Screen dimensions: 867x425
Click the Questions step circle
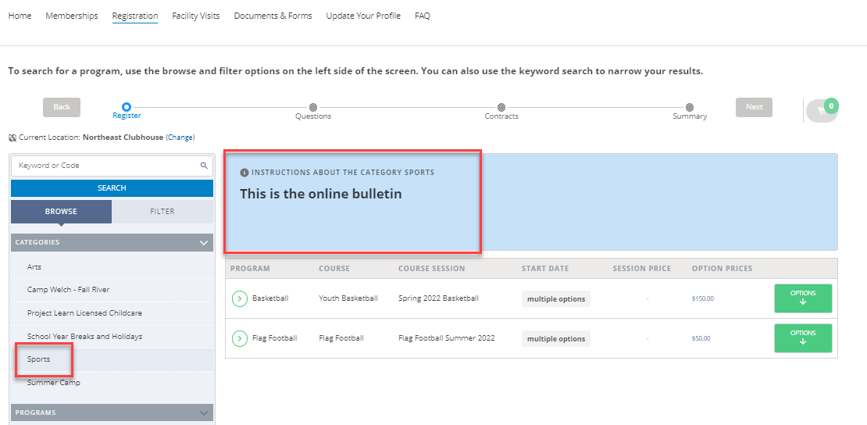[313, 107]
